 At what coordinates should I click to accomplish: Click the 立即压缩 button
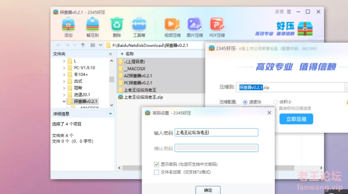(x=296, y=119)
